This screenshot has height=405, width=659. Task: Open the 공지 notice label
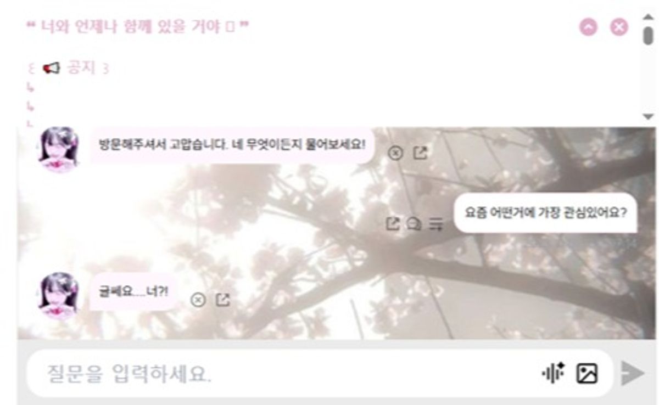point(81,68)
